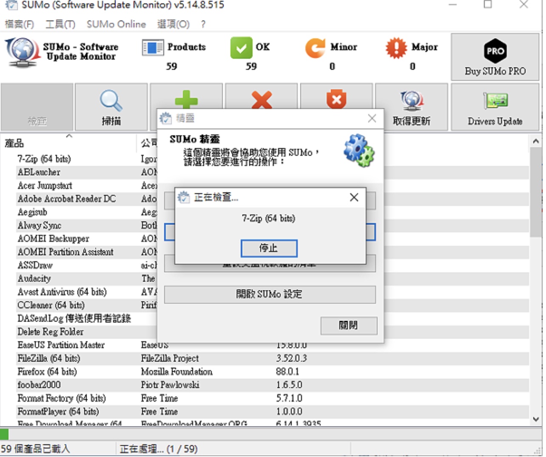This screenshot has height=457, width=546.
Task: Close the 正在檢查 progress dialog
Action: (354, 197)
